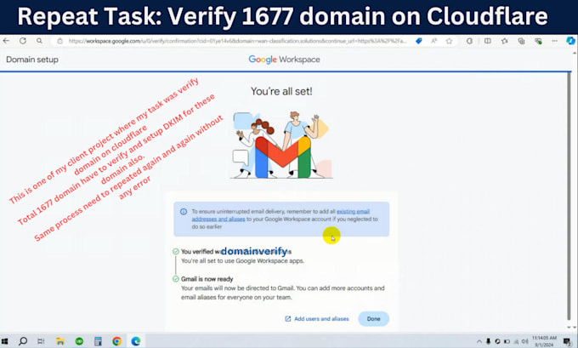578x348 pixels.
Task: Click the info icon in blue notice
Action: [184, 212]
